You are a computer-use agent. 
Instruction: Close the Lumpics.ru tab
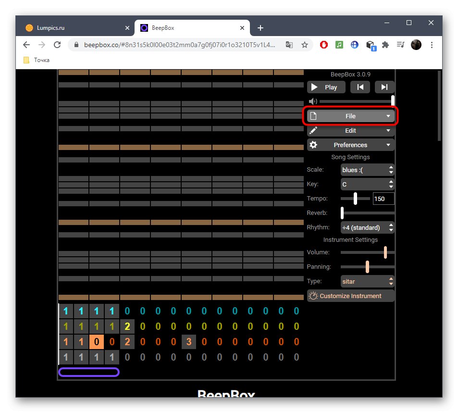127,28
